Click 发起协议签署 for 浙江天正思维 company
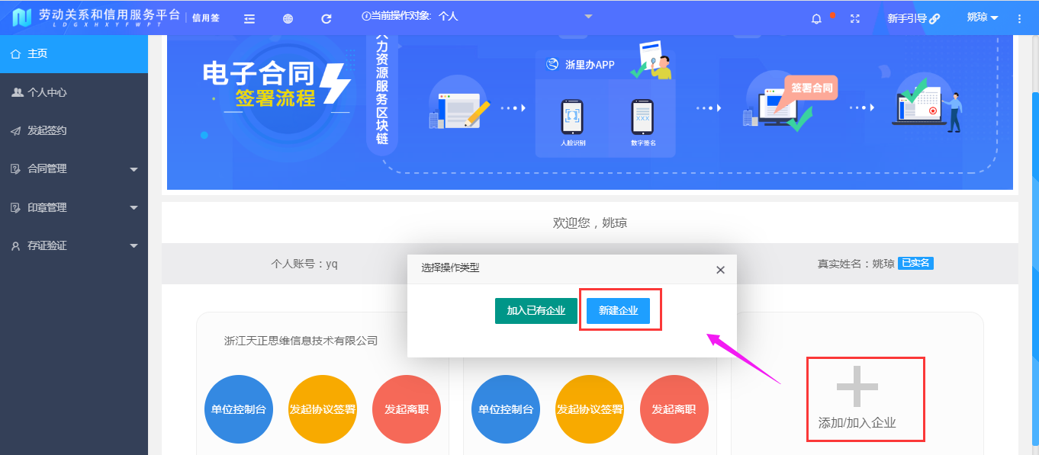This screenshot has height=455, width=1039. point(323,409)
